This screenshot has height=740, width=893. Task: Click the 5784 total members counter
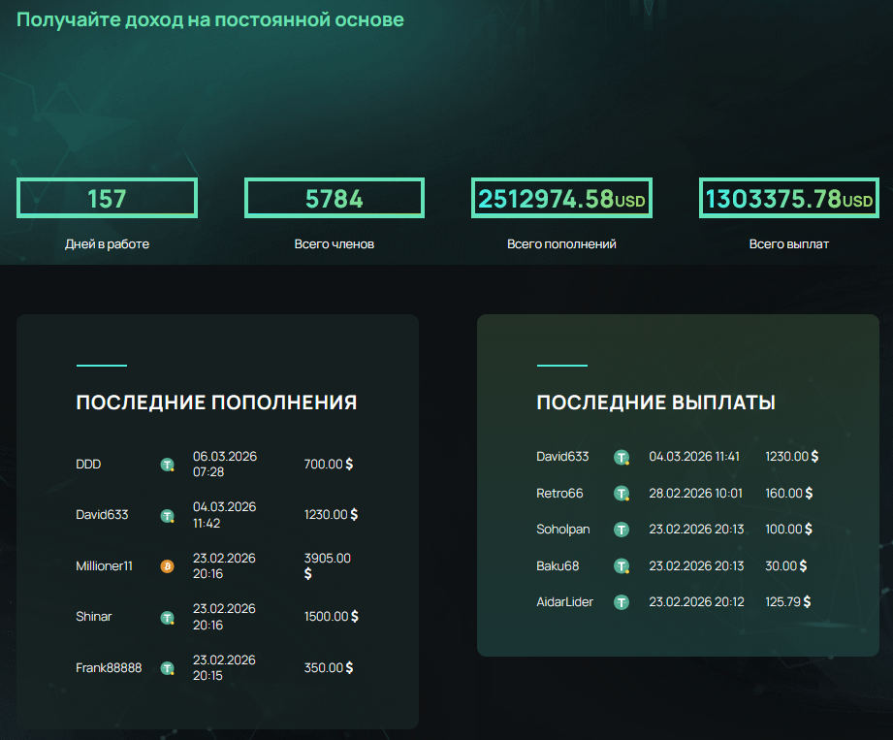tap(335, 198)
